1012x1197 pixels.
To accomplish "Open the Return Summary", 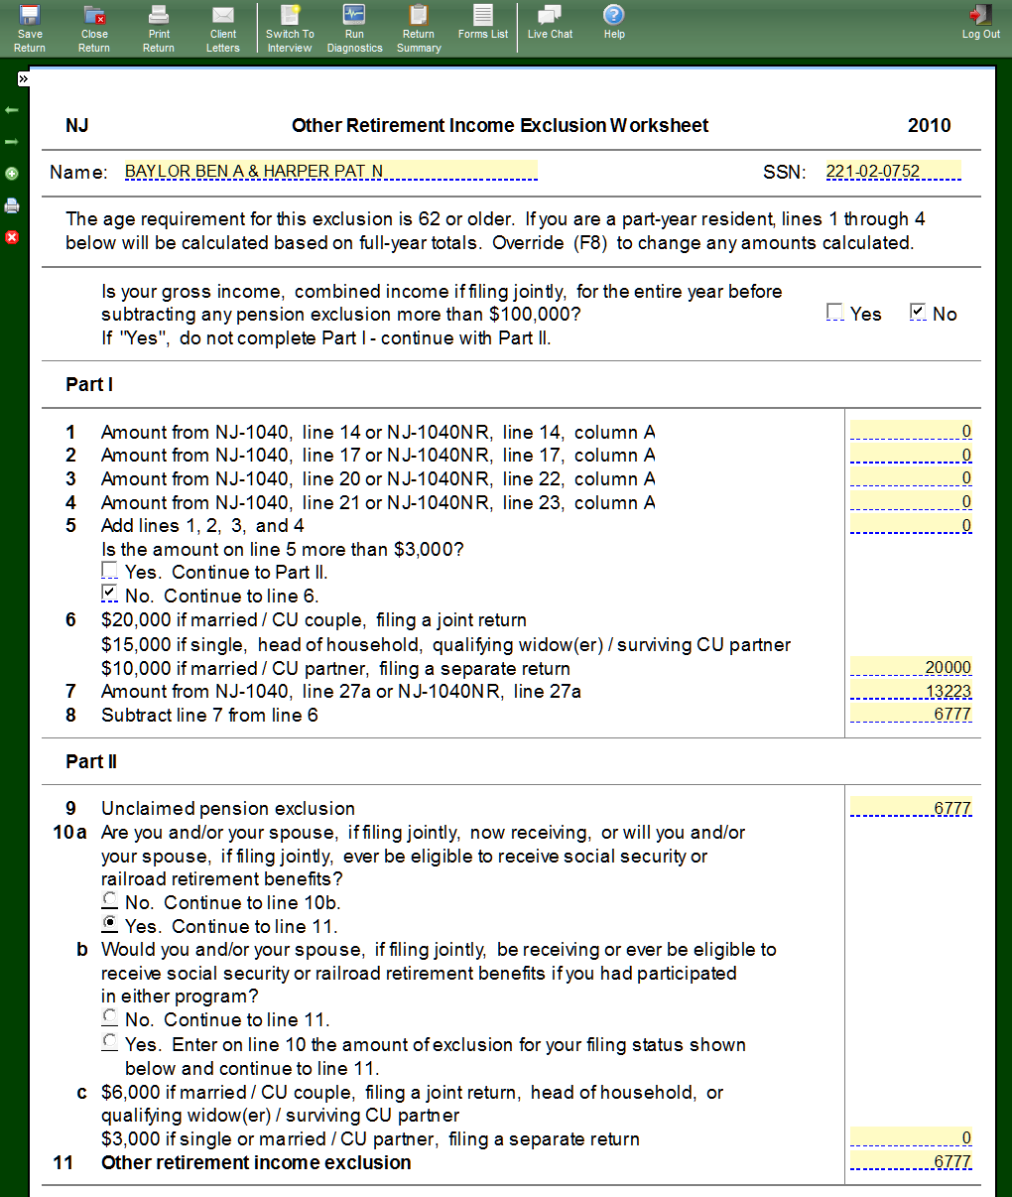I will coord(419,27).
